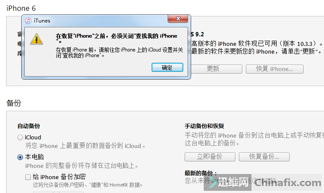Click the 最新的备份 label

point(200,173)
